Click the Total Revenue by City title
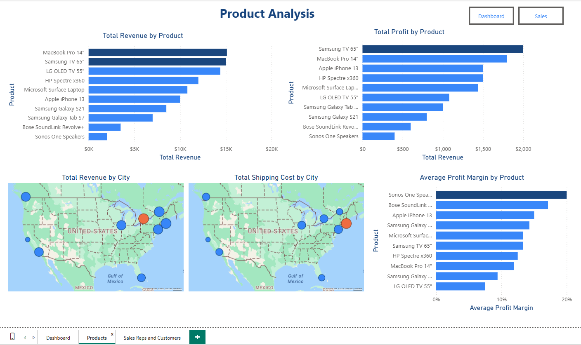This screenshot has height=345, width=581. (x=96, y=178)
